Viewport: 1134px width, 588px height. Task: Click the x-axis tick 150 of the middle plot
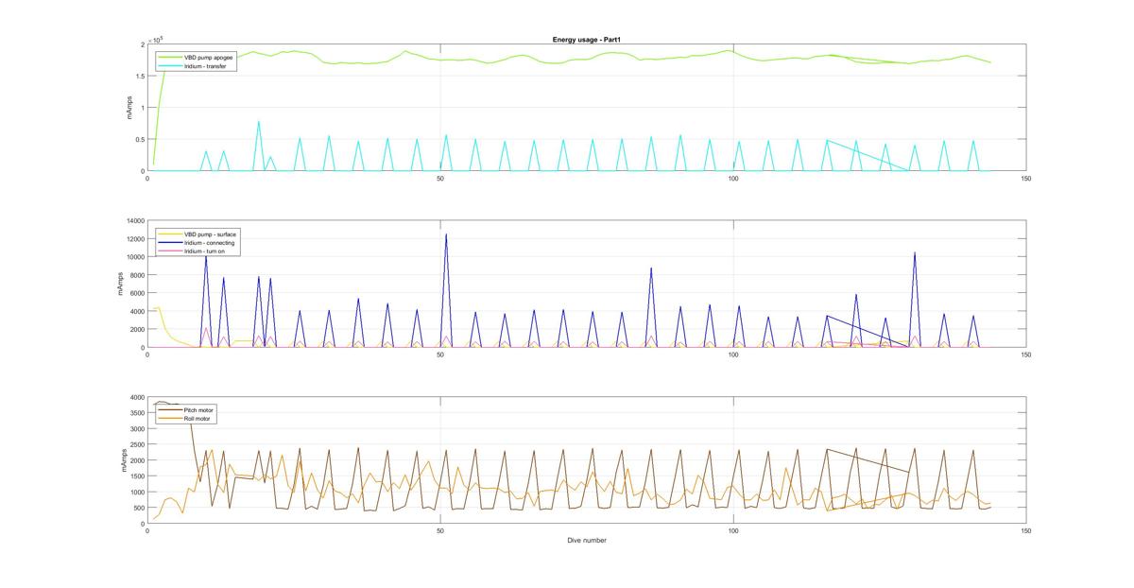point(1026,355)
